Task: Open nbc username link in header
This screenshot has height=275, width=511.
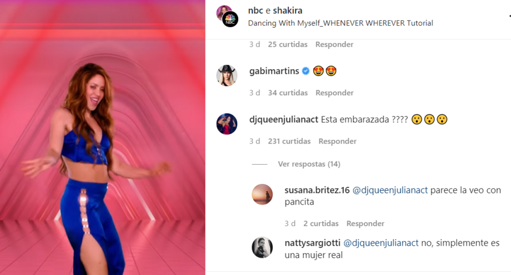Action: pyautogui.click(x=255, y=11)
